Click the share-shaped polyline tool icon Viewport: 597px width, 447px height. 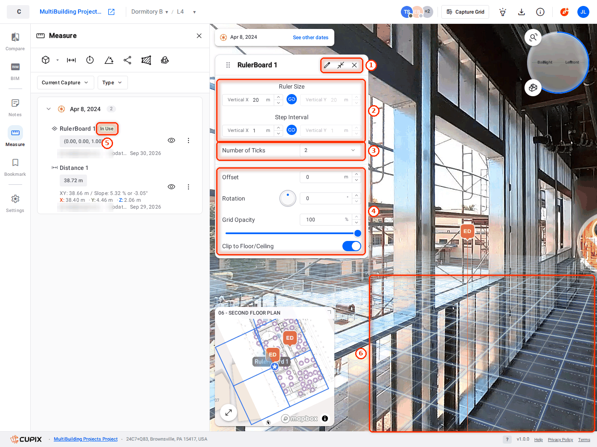tap(128, 60)
